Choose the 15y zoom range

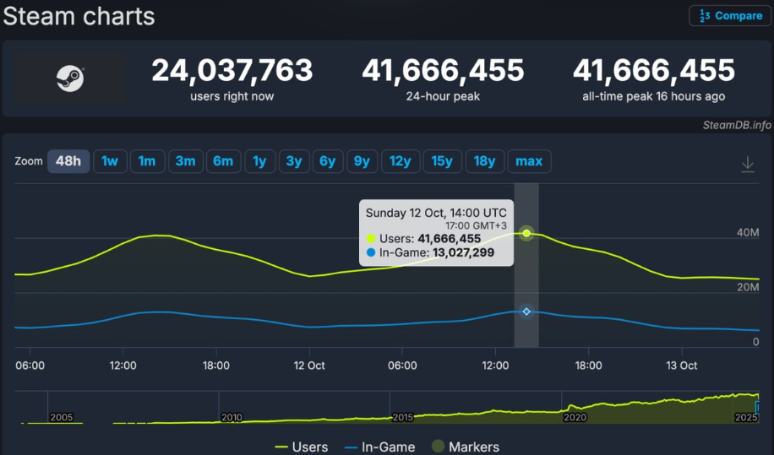pos(443,161)
